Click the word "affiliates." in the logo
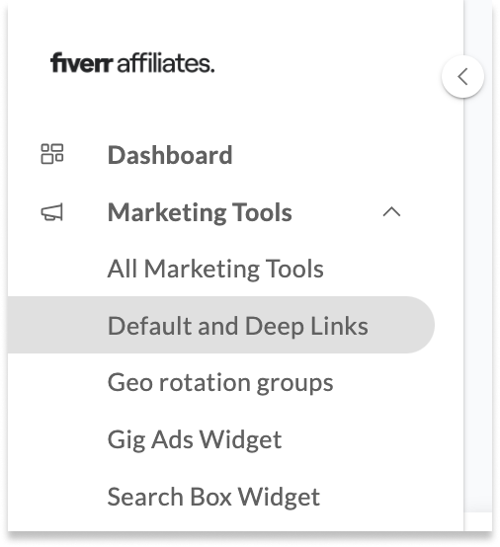 (x=165, y=63)
